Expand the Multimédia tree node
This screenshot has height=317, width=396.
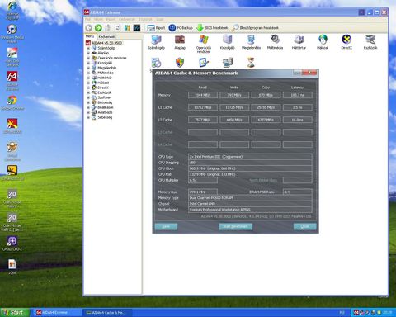(88, 73)
